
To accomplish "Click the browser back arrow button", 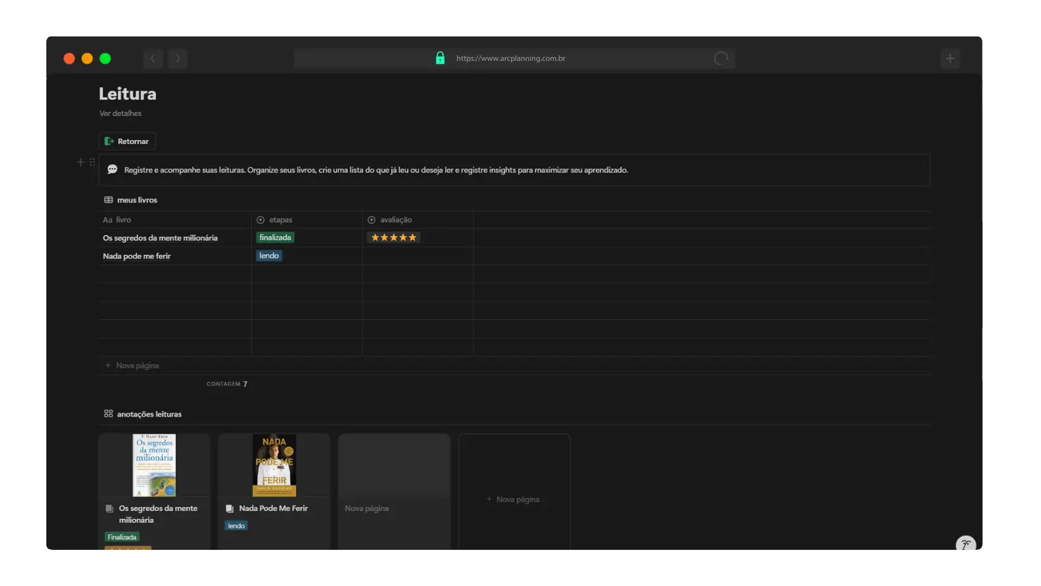I will (x=152, y=58).
